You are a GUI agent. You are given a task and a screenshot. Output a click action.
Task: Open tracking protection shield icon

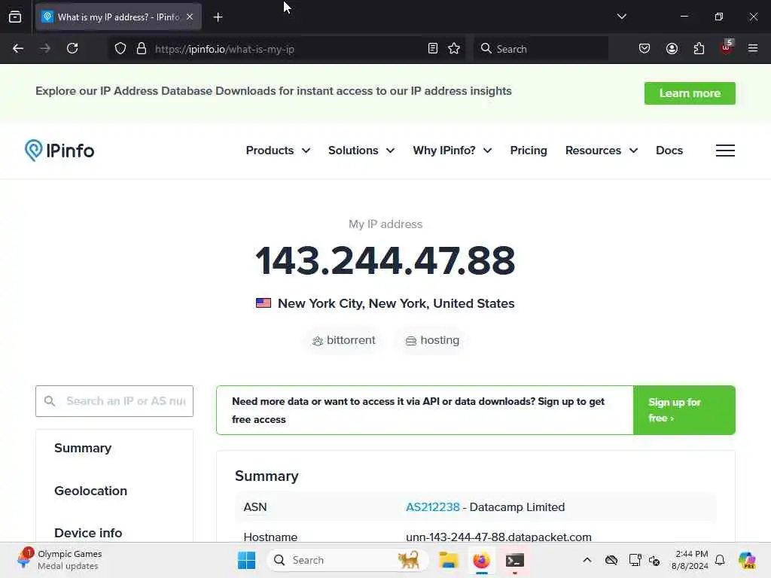click(x=120, y=49)
